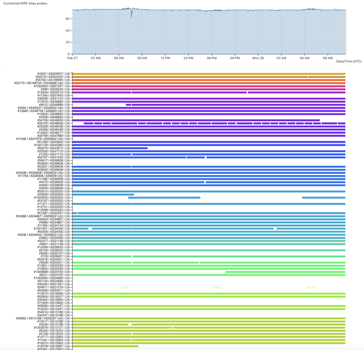This screenshot has height=350, width=364.
Task: Click probe label '#12535 | AS15497 | UA'
Action: tap(53, 309)
